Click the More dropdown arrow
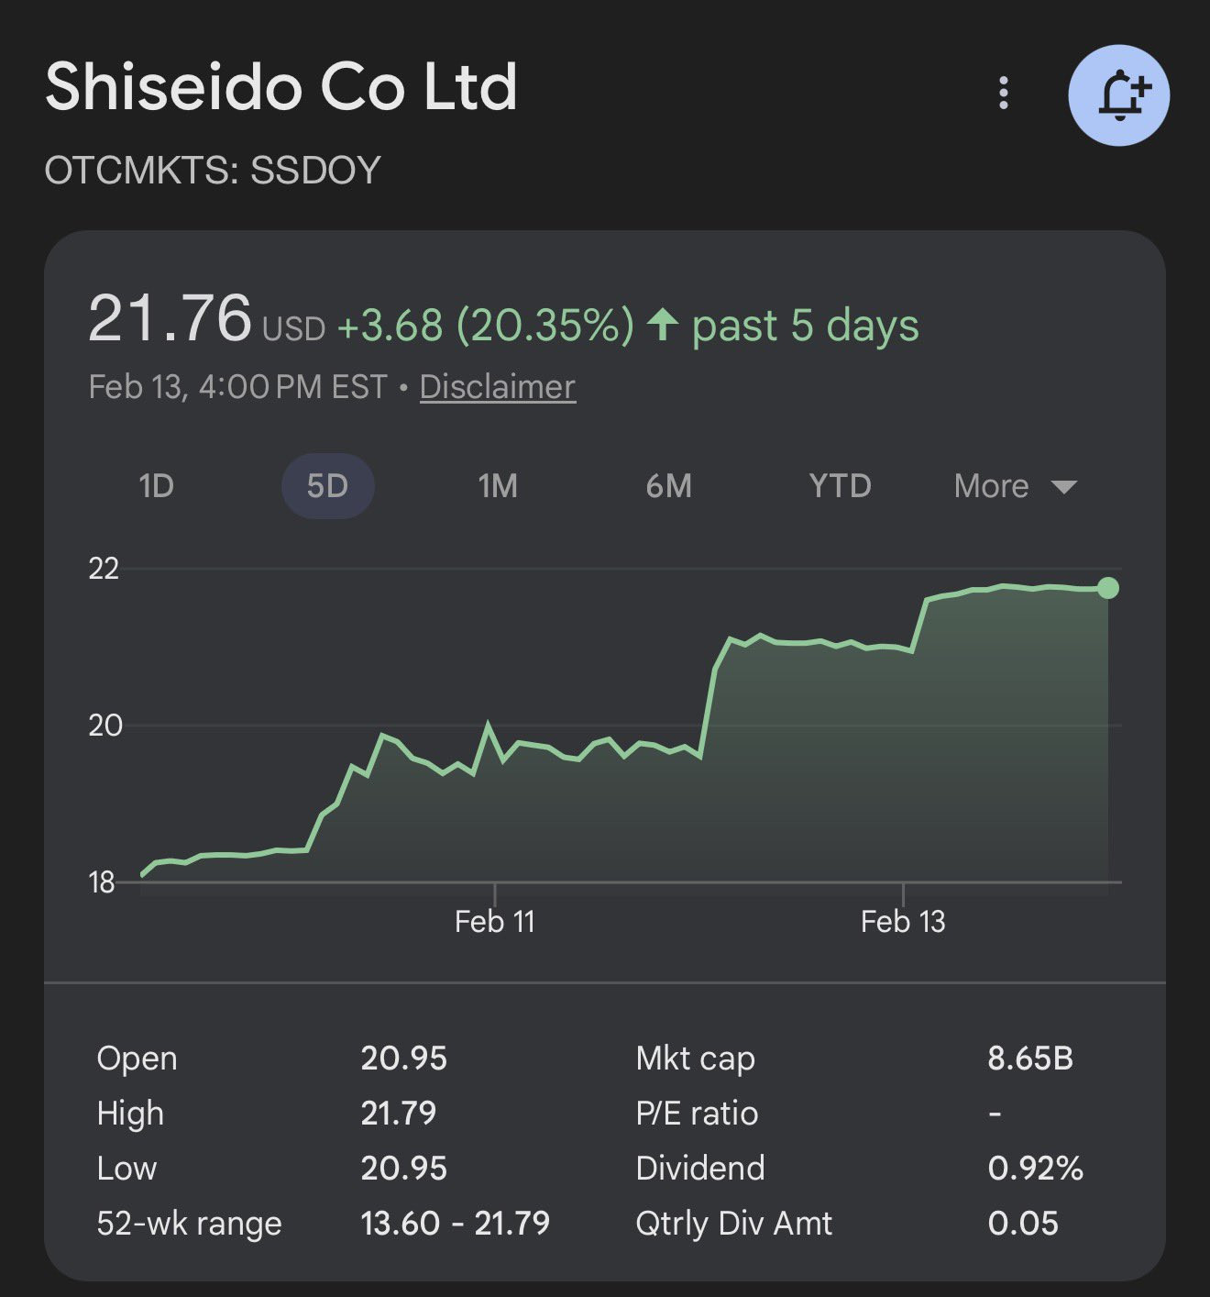The width and height of the screenshot is (1210, 1297). [1063, 486]
